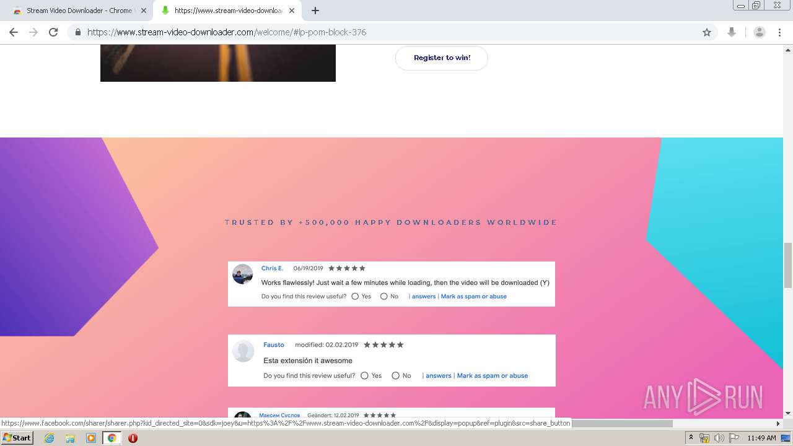
Task: Close the Stream Video Downloader Chrome tab
Action: pyautogui.click(x=144, y=11)
